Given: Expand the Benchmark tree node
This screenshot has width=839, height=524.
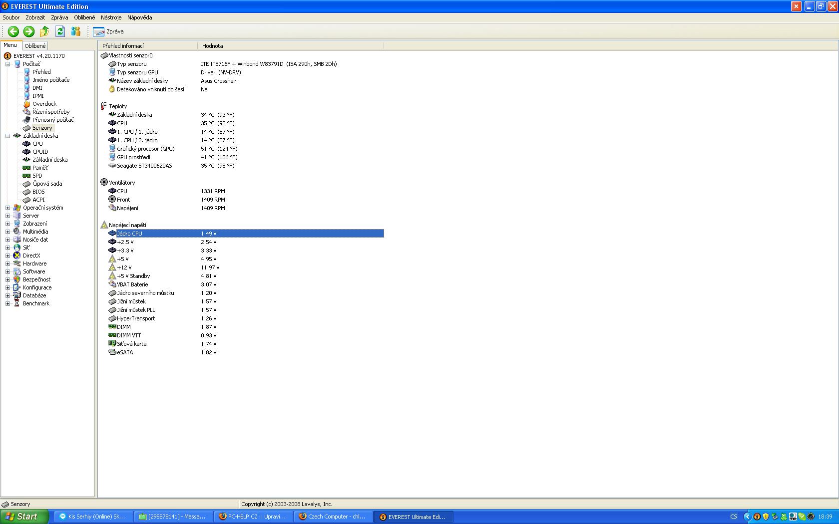Looking at the screenshot, I should (x=7, y=303).
